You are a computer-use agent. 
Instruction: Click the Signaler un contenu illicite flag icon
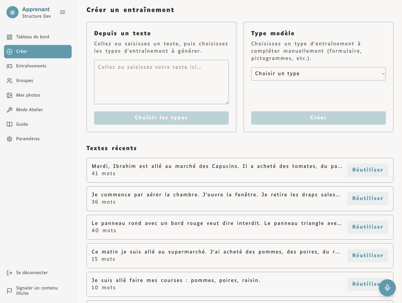click(9, 290)
